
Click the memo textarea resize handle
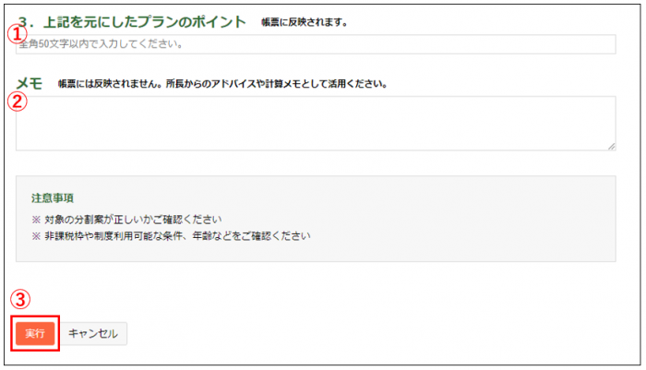point(611,147)
